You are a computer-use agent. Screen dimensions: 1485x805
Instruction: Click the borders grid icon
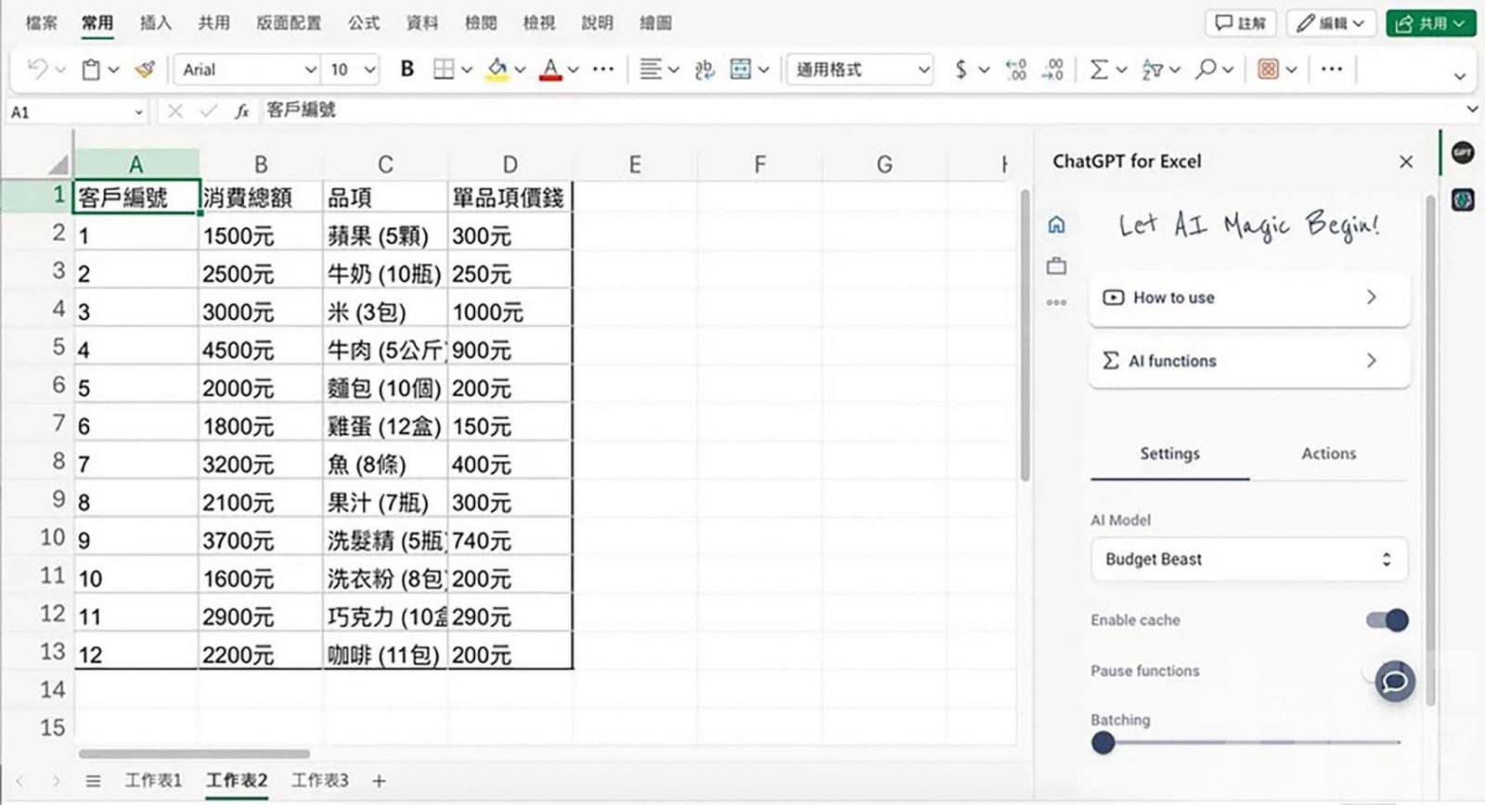[445, 70]
